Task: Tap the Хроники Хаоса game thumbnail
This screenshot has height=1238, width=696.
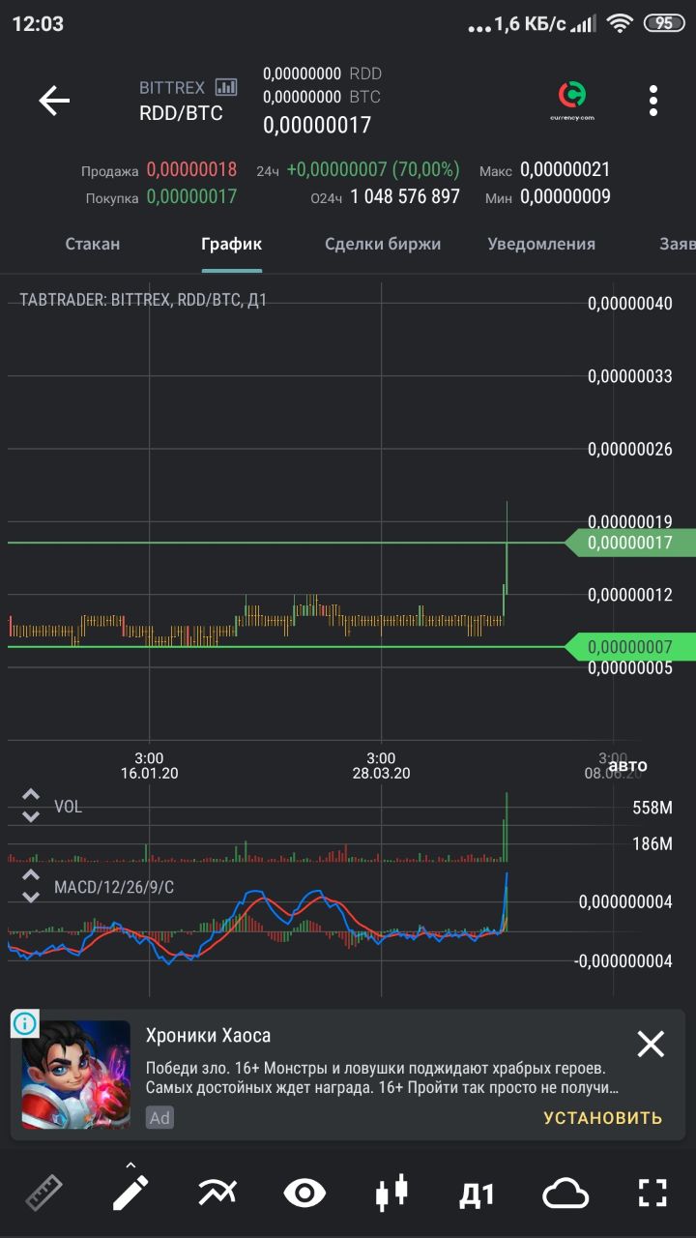Action: [75, 1075]
